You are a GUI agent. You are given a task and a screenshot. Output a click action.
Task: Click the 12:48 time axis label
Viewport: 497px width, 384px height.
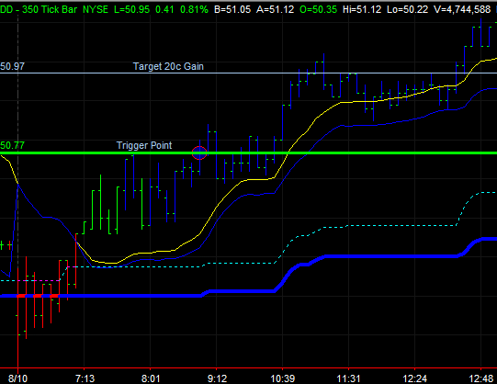481,378
